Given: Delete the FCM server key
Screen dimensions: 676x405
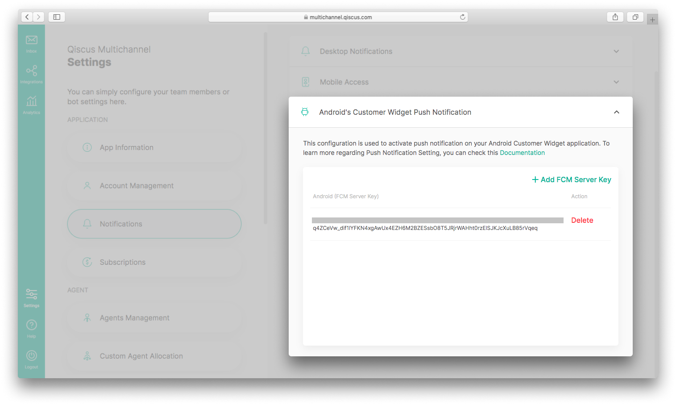Looking at the screenshot, I should tap(582, 220).
